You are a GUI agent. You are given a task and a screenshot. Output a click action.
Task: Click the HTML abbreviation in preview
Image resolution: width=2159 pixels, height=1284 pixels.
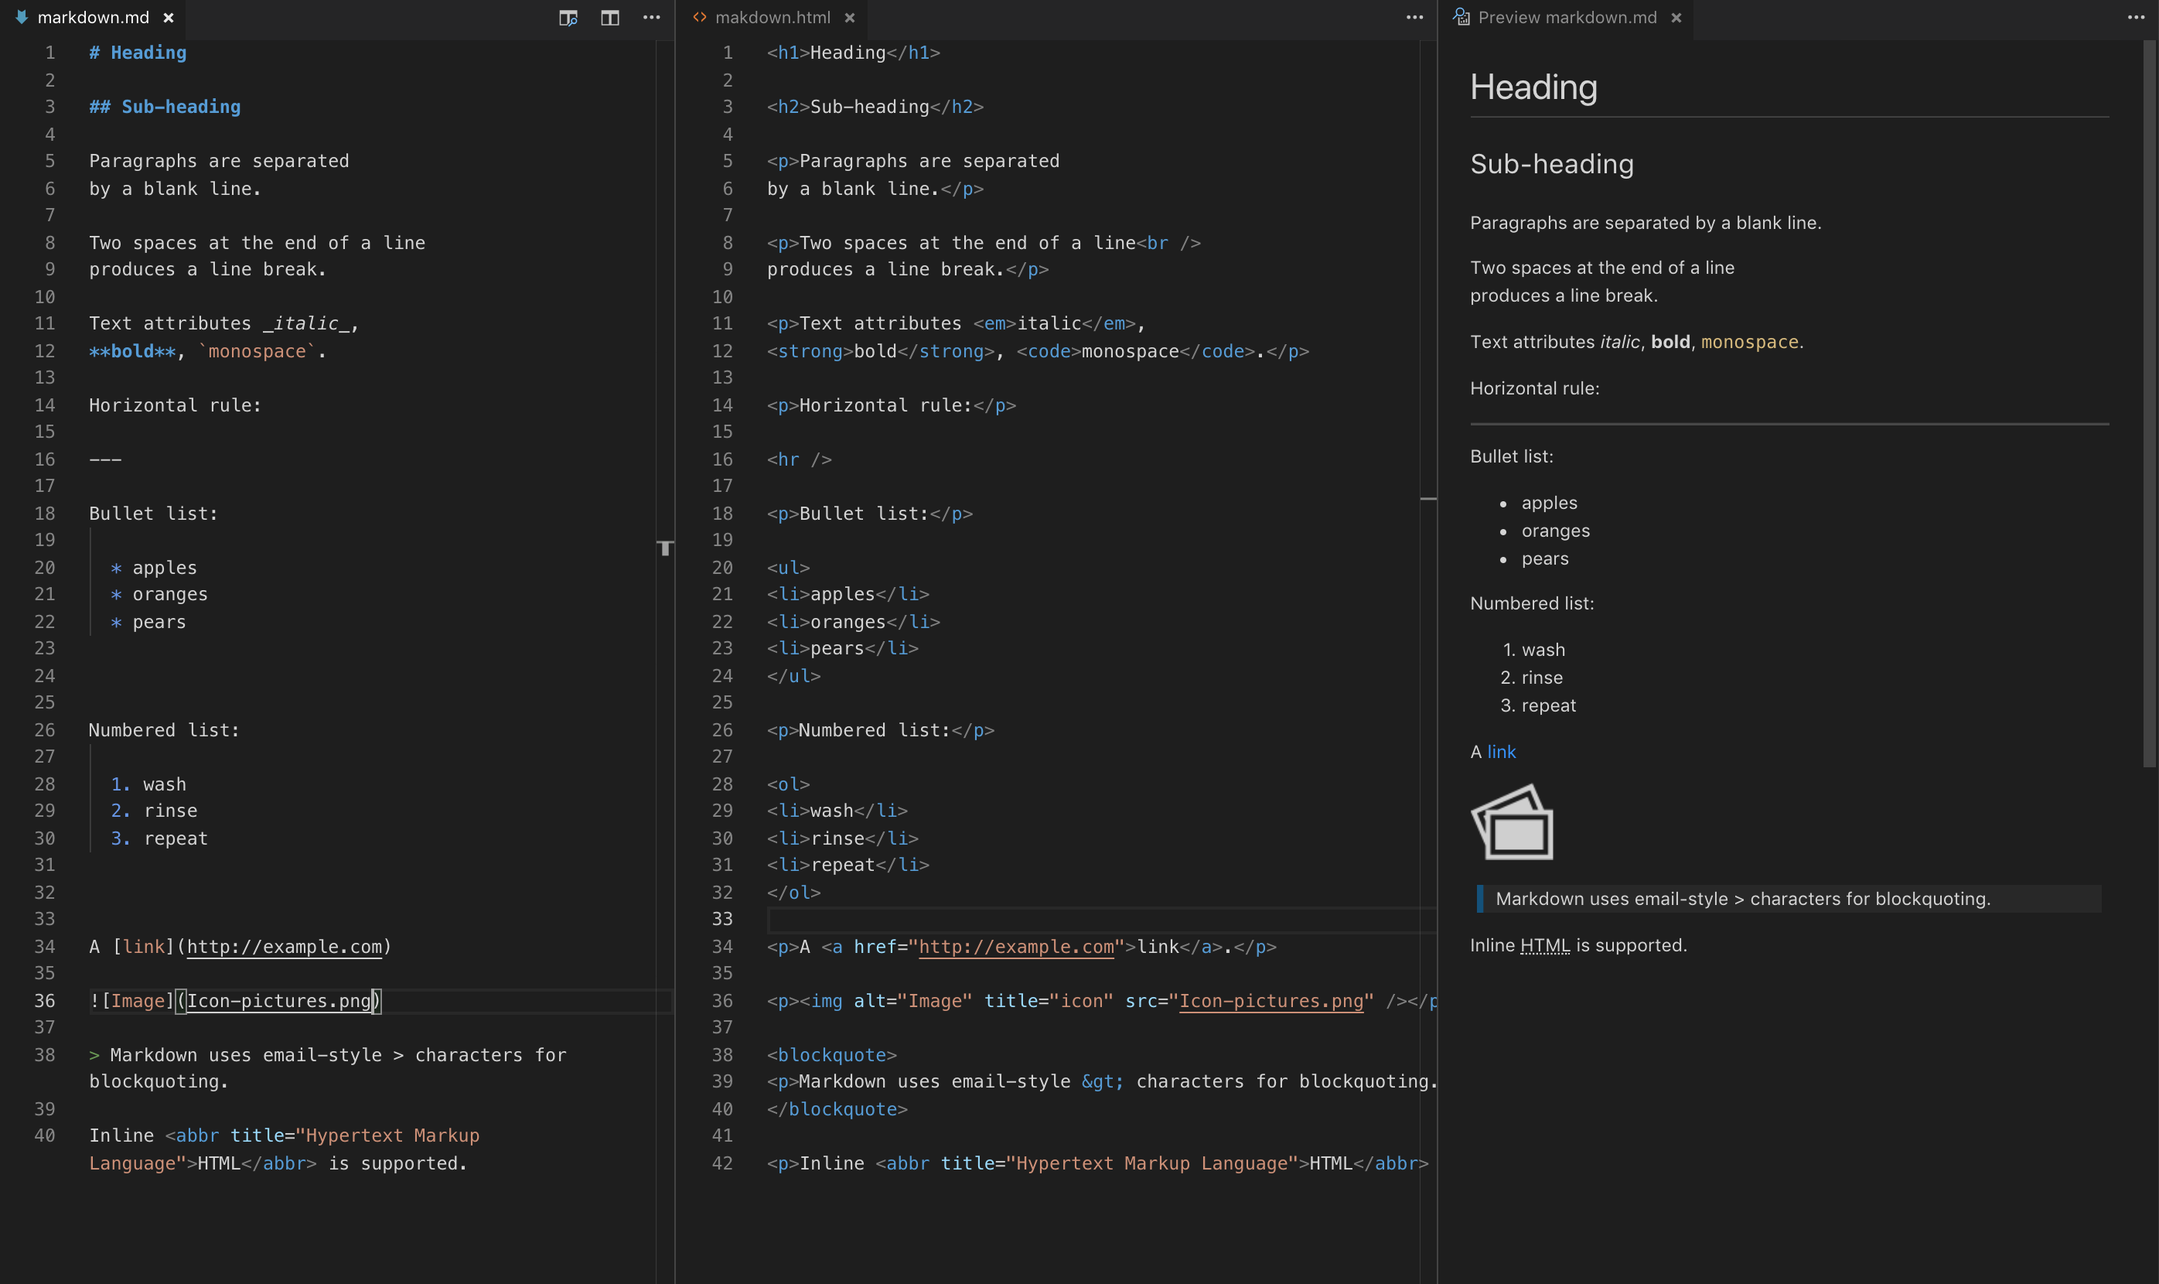[1545, 945]
